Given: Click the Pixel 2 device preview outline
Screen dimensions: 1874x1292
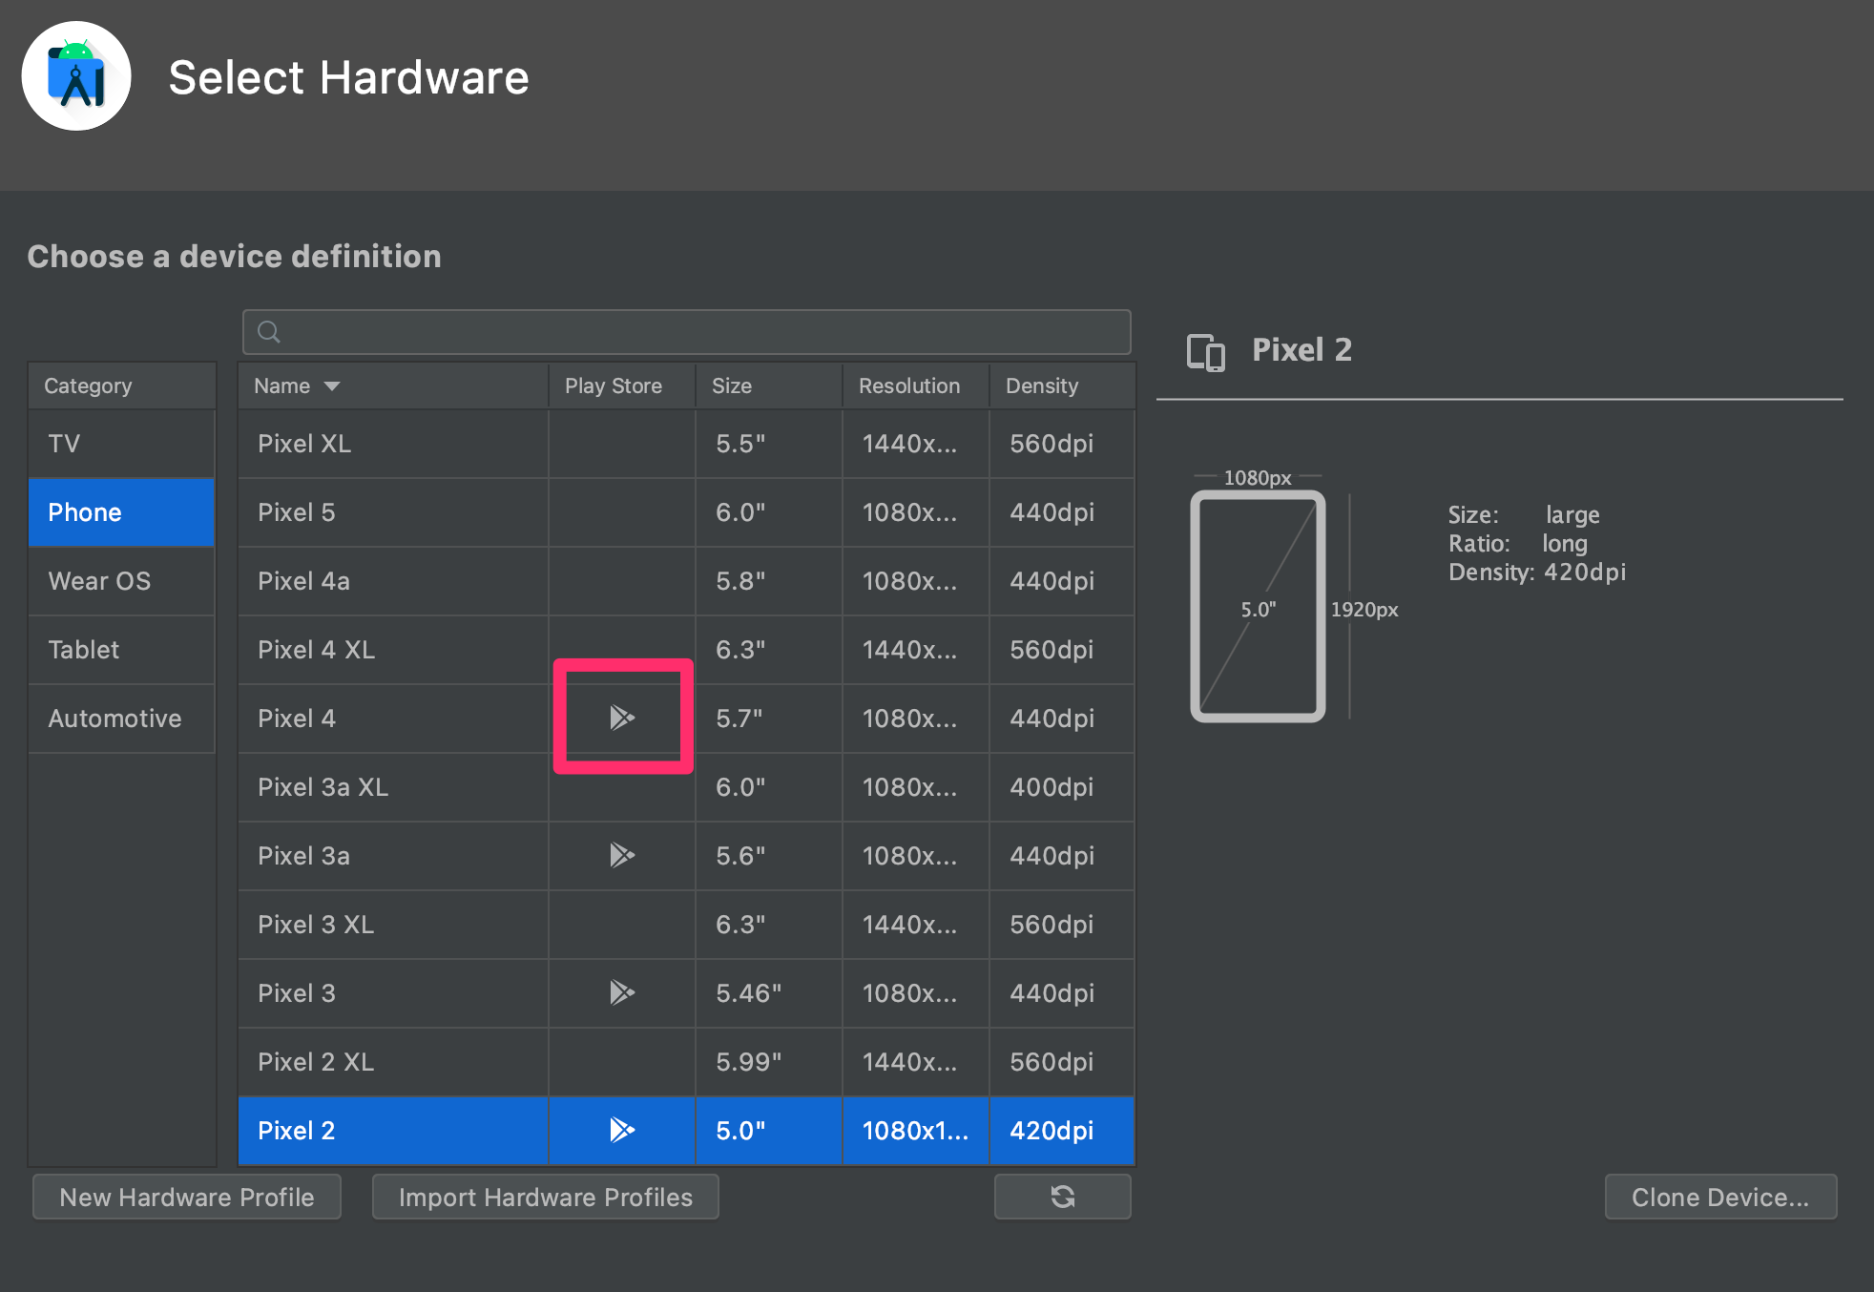Looking at the screenshot, I should [x=1258, y=606].
